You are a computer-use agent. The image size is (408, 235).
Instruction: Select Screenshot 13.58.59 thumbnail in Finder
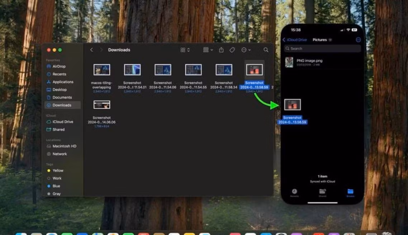coord(255,69)
